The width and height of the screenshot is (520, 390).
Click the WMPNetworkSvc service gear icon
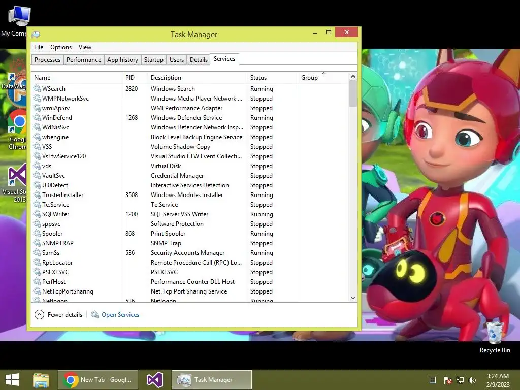coord(37,98)
